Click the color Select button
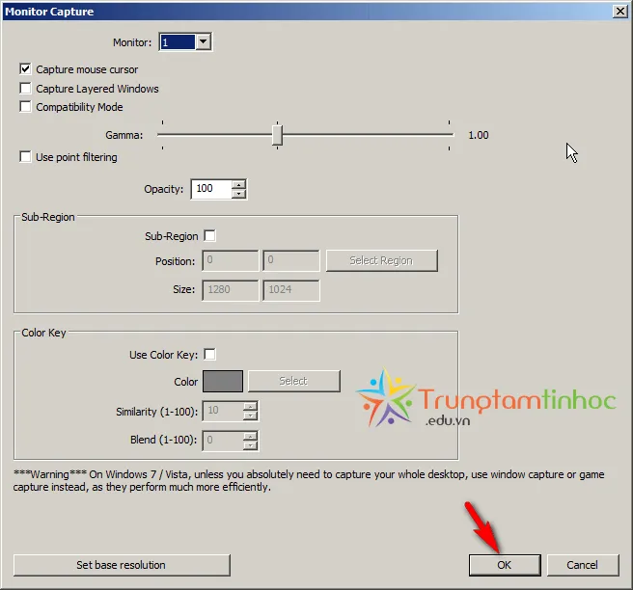Image resolution: width=633 pixels, height=590 pixels. click(293, 381)
